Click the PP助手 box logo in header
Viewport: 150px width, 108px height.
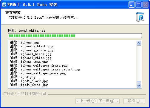tap(140, 17)
